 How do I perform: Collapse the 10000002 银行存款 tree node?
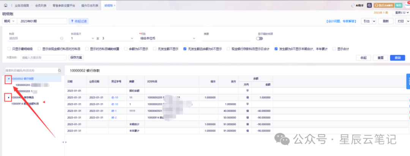[x=9, y=79]
